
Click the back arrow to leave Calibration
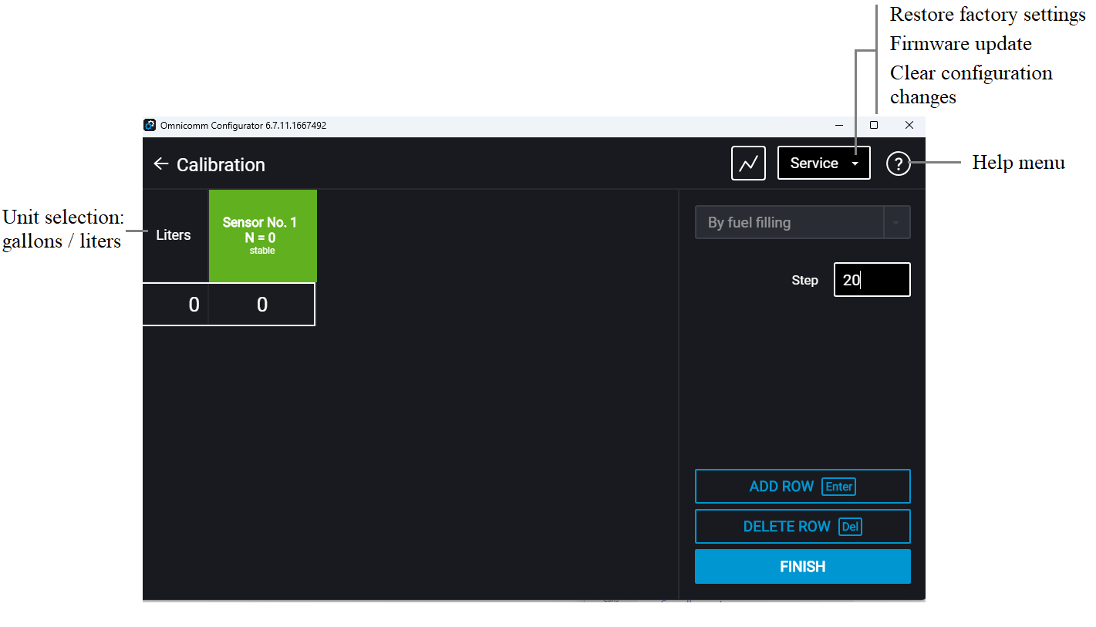[x=161, y=163]
